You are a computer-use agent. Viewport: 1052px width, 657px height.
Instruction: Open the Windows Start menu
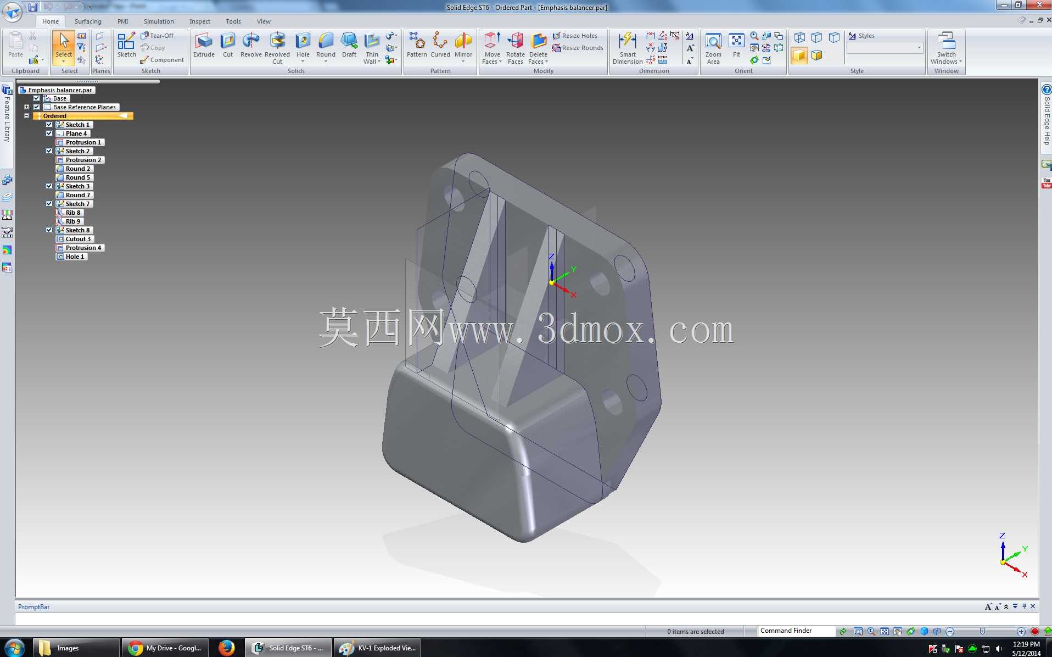coord(15,648)
